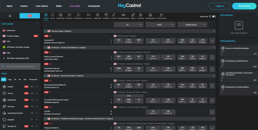Expand more markets for Liverpool FC match

tap(212, 41)
